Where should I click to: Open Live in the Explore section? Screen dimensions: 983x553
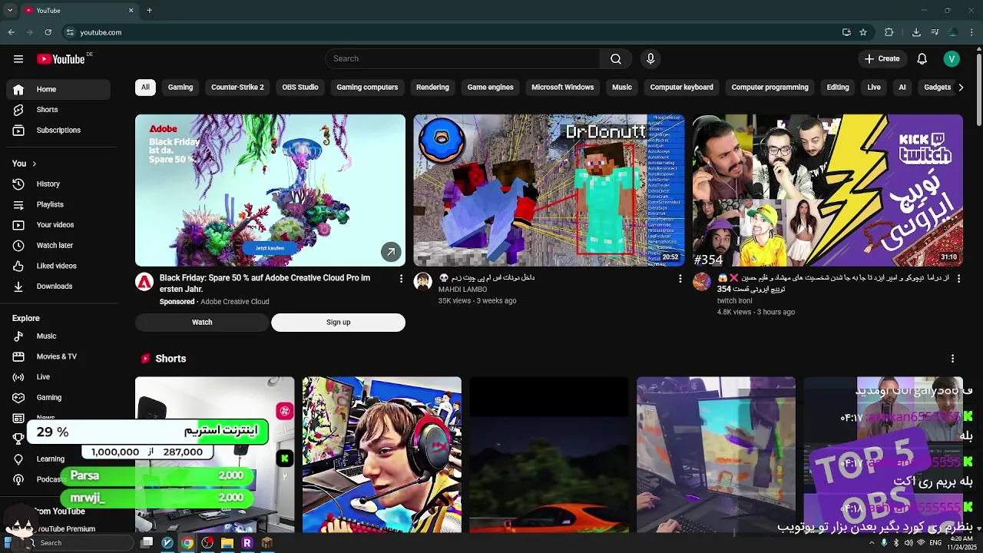[58, 377]
